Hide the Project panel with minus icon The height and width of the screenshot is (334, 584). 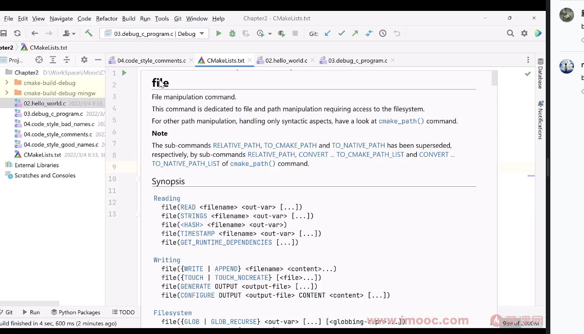point(98,60)
